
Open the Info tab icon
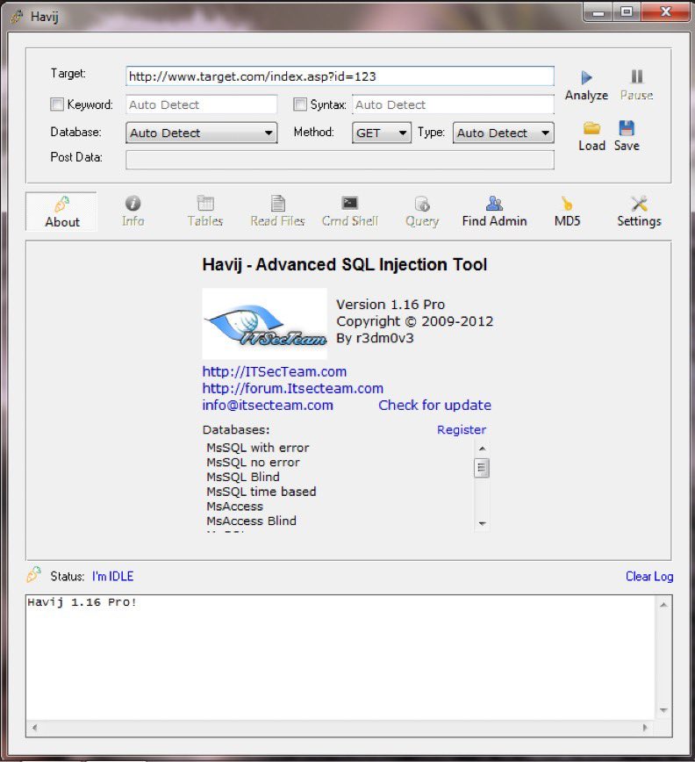133,203
